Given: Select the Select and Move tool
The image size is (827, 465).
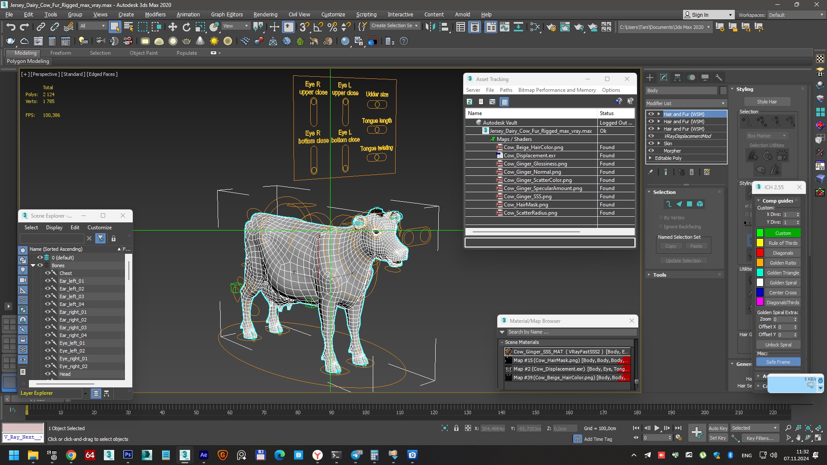Looking at the screenshot, I should pos(172,27).
